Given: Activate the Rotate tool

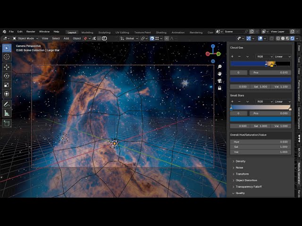Looking at the screenshot, I should [x=7, y=76].
